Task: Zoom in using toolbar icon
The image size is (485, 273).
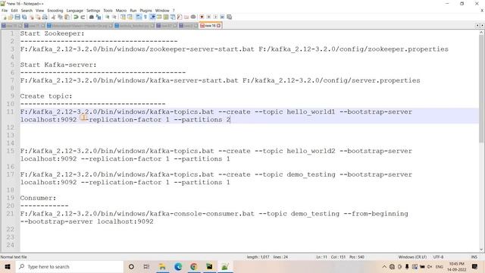Action: tap(108, 17)
